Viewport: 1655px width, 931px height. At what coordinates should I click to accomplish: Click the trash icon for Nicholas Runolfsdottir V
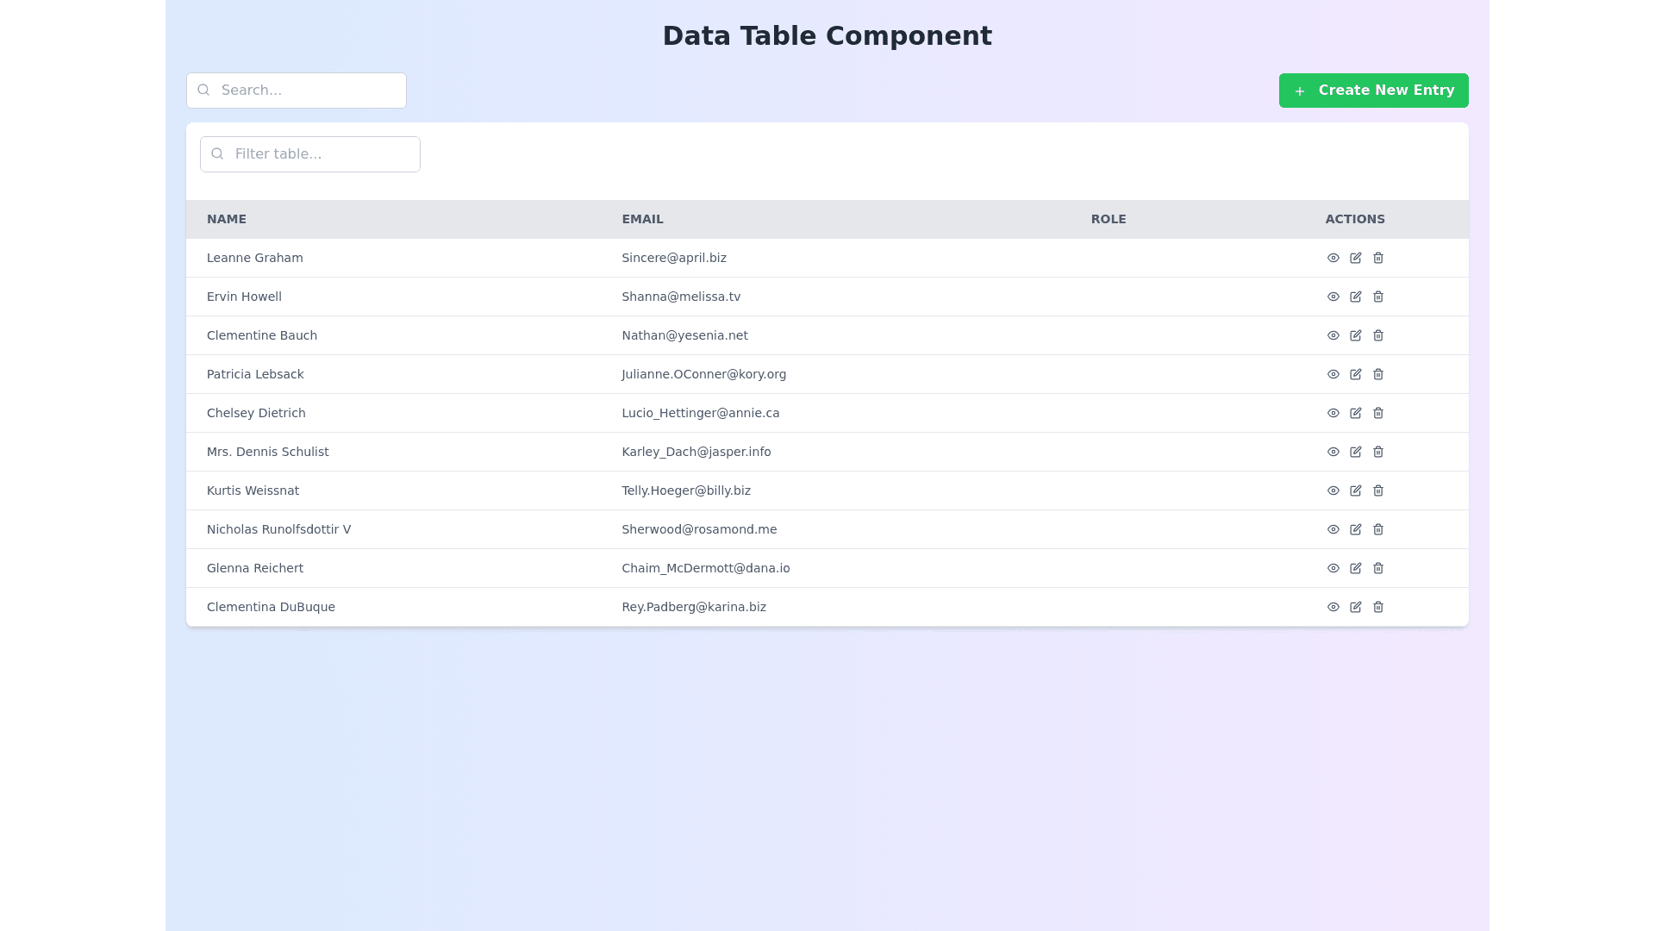tap(1377, 529)
